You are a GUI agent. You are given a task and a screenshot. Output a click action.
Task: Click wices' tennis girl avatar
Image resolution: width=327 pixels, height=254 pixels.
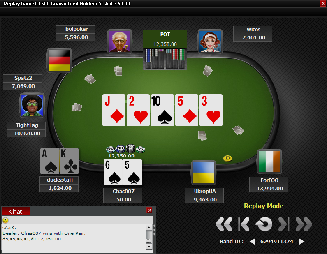tap(210, 41)
